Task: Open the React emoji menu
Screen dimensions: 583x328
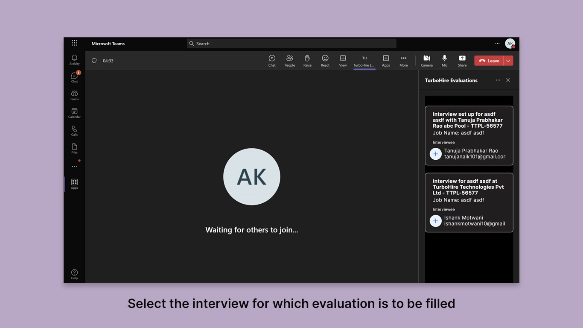Action: click(x=325, y=61)
